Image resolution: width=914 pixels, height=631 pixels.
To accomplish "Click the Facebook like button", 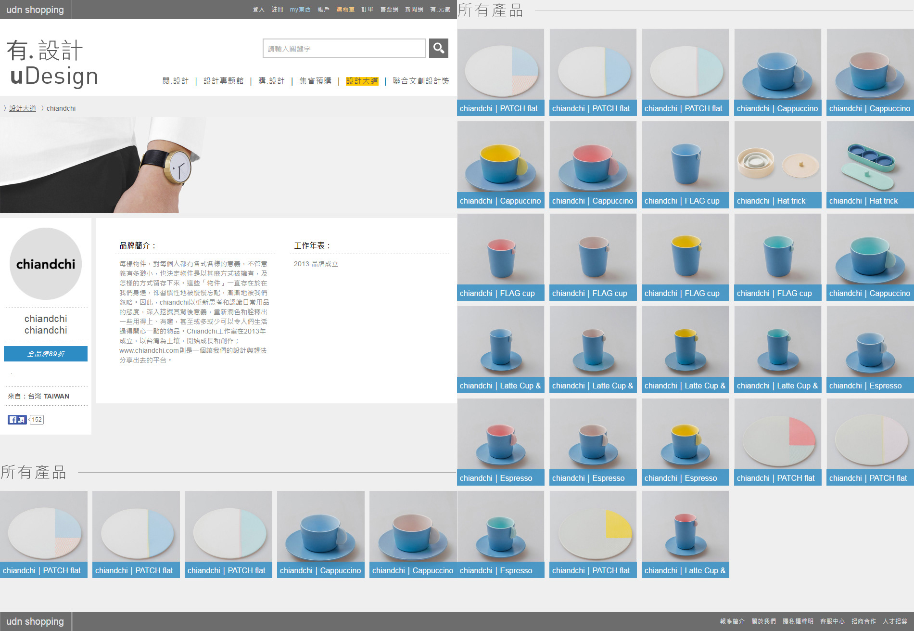I will (17, 420).
